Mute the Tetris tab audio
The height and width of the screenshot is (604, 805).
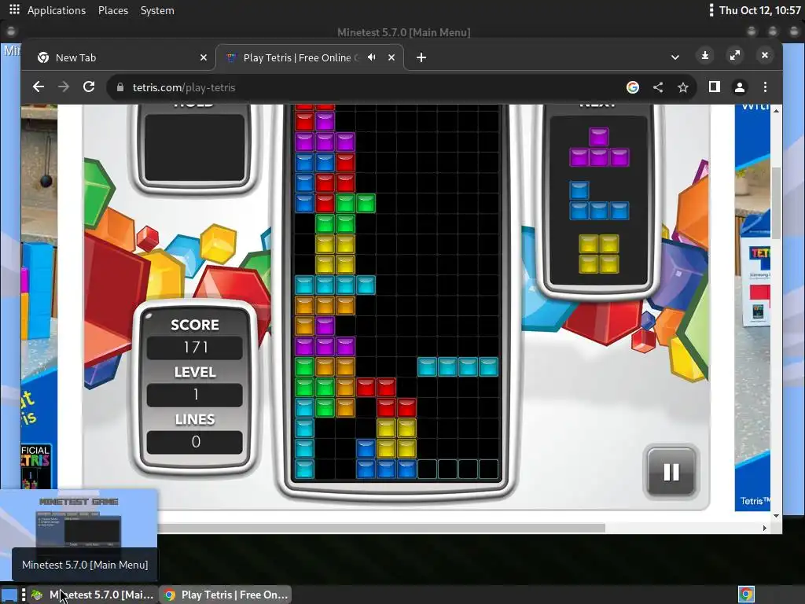pos(372,57)
